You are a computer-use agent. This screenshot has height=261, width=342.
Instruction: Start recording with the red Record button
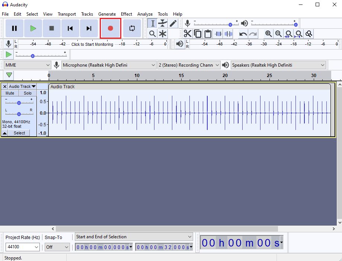[111, 28]
